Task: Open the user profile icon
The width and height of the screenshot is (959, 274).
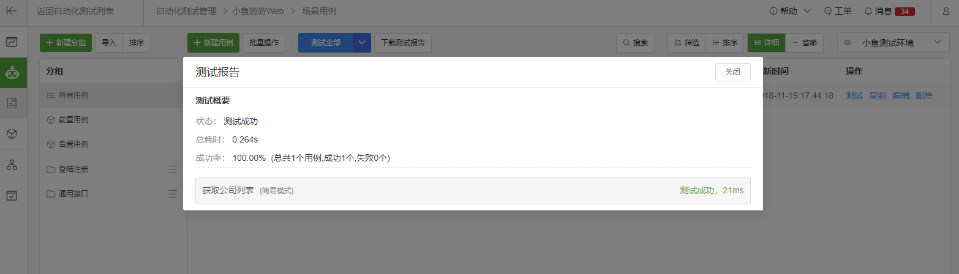Action: coord(946,10)
